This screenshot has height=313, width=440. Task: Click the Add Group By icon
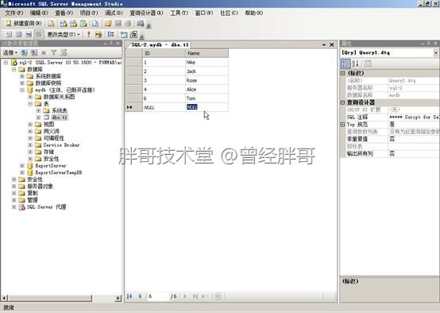click(111, 34)
